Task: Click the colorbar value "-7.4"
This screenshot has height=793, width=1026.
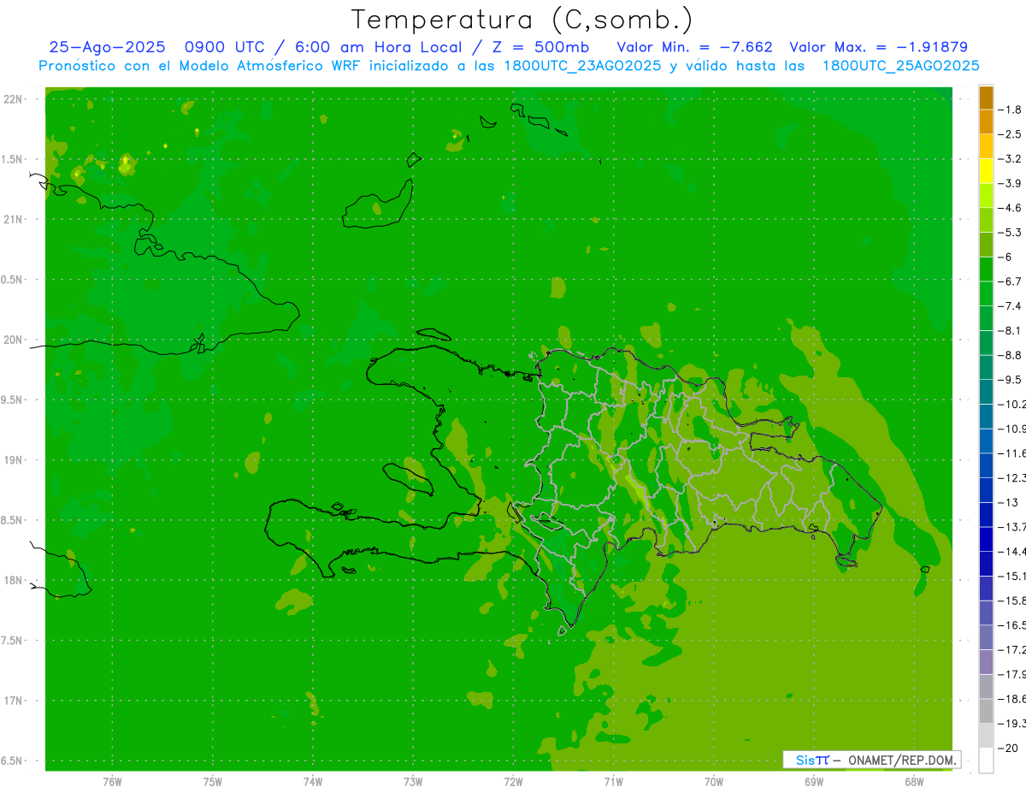Action: click(x=1011, y=306)
